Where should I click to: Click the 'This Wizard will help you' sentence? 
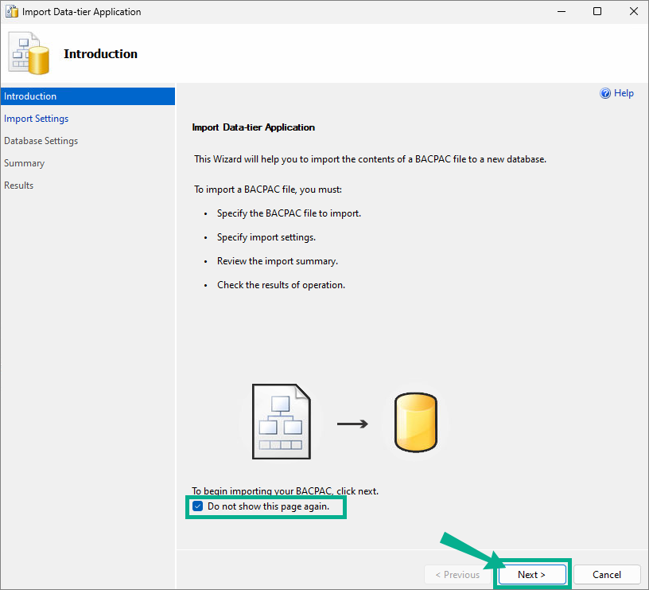tap(370, 159)
